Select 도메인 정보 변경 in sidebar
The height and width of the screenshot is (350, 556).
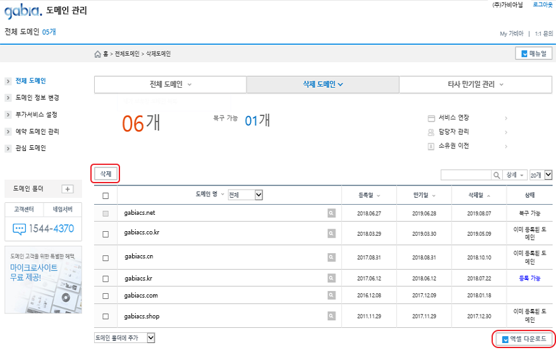pyautogui.click(x=37, y=97)
